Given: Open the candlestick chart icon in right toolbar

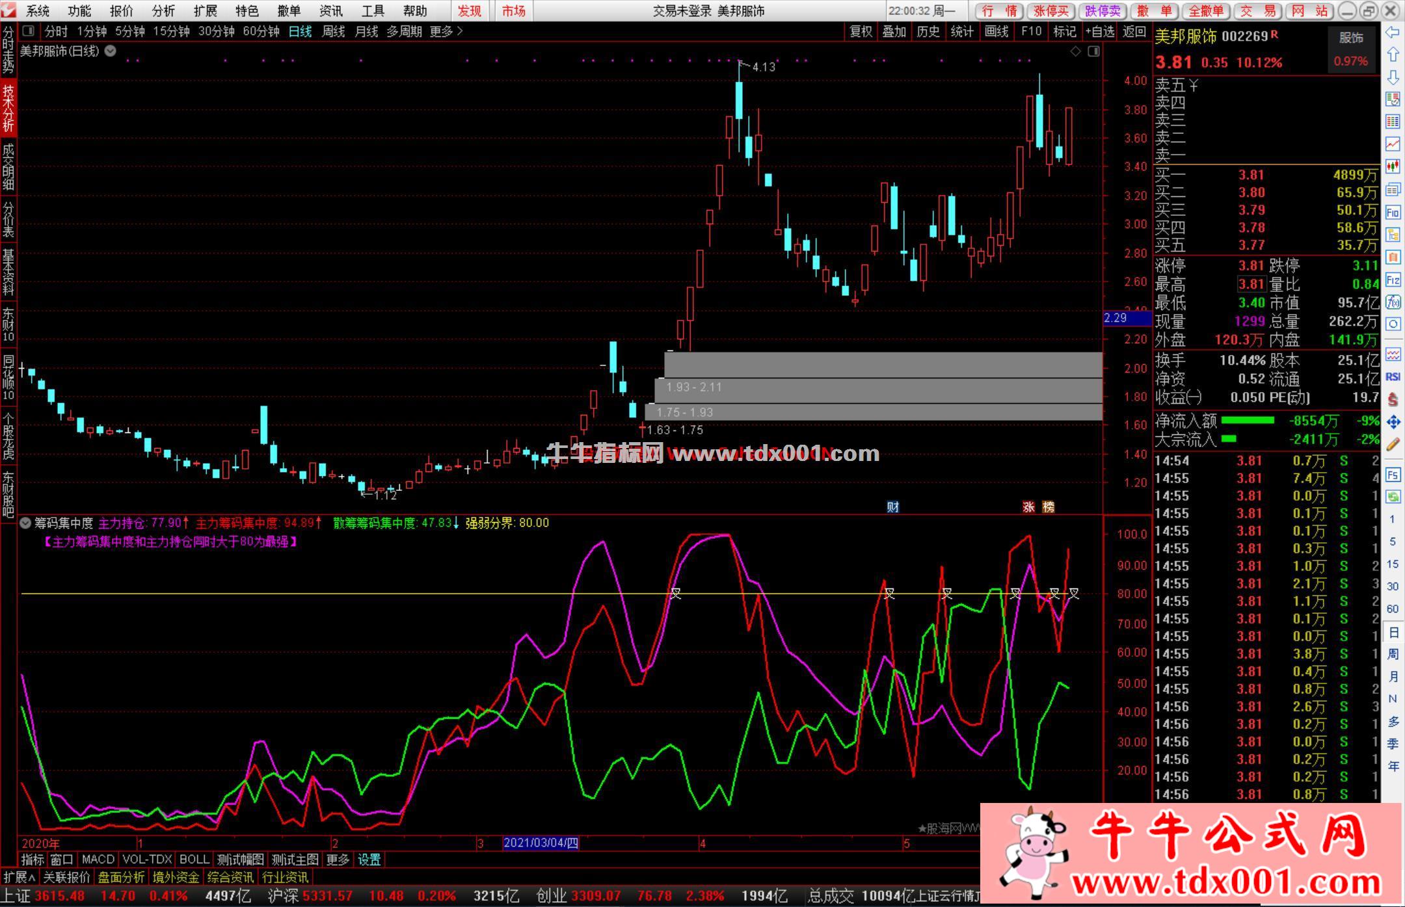Looking at the screenshot, I should coord(1393,166).
